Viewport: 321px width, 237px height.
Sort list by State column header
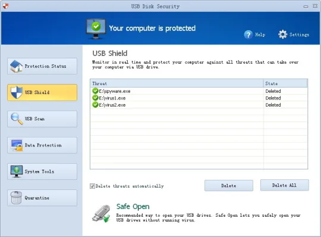point(285,83)
